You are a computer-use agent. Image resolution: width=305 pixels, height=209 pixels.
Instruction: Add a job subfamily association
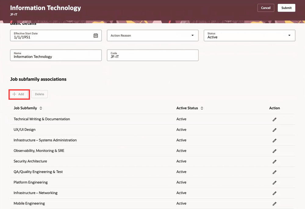coord(19,94)
